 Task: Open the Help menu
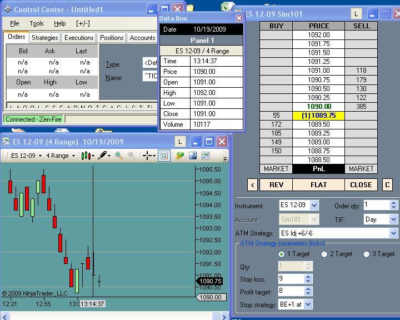[60, 23]
